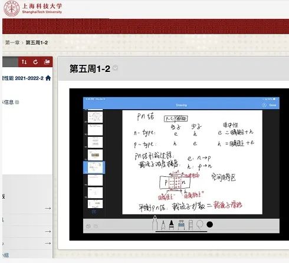Open the course link 2021-2022-2
Image resolution: width=289 pixels, height=263 pixels.
coord(23,78)
